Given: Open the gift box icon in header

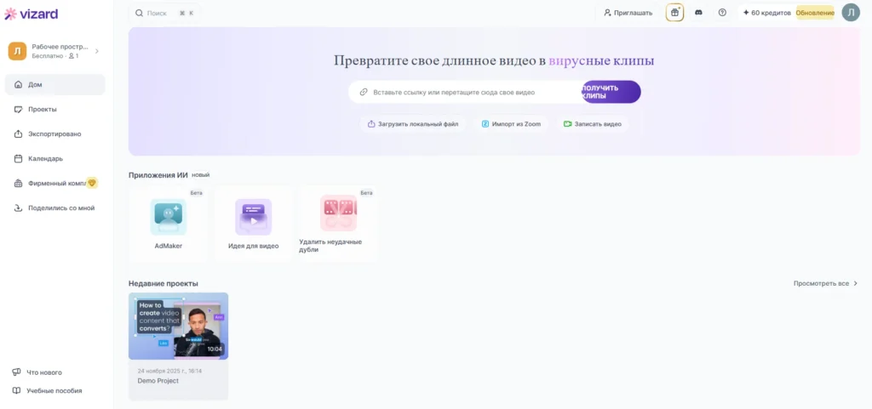Looking at the screenshot, I should click(x=674, y=12).
